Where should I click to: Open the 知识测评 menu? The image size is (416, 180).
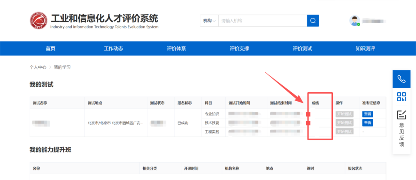pyautogui.click(x=365, y=48)
